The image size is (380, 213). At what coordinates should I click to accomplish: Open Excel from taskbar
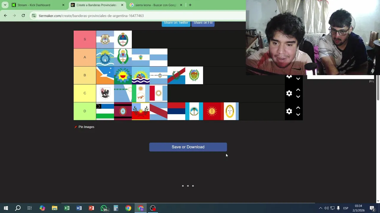pyautogui.click(x=67, y=208)
